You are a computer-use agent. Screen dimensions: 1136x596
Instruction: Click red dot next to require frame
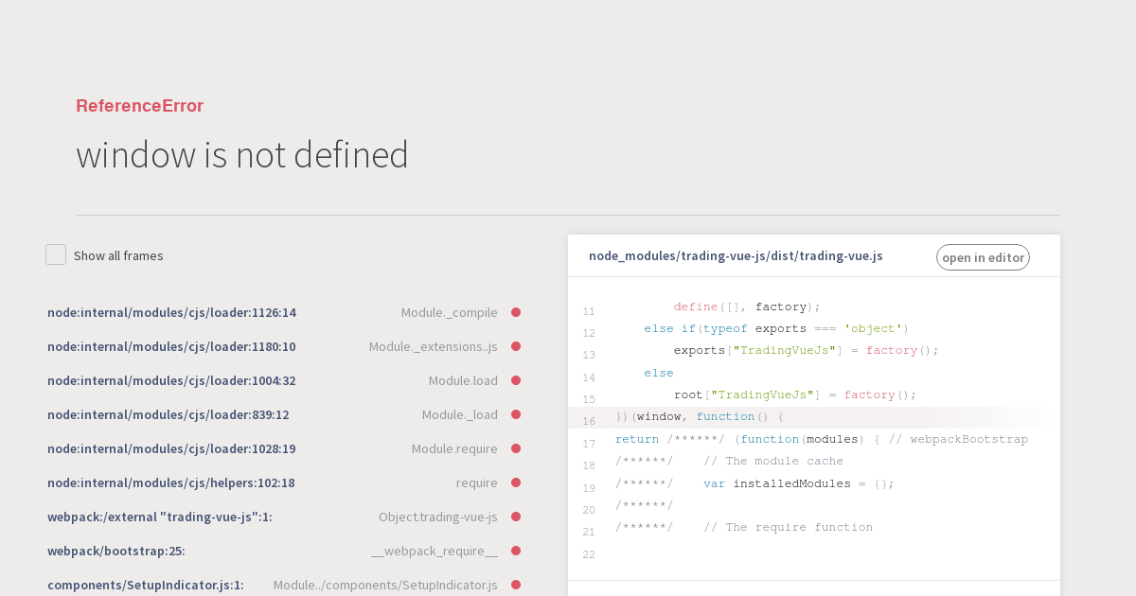[516, 482]
